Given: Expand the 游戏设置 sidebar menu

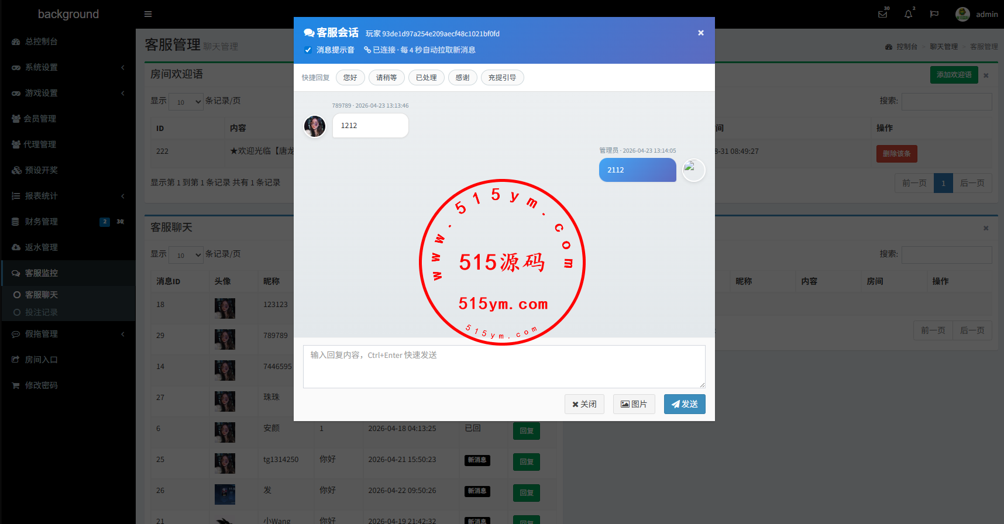Looking at the screenshot, I should [x=67, y=93].
